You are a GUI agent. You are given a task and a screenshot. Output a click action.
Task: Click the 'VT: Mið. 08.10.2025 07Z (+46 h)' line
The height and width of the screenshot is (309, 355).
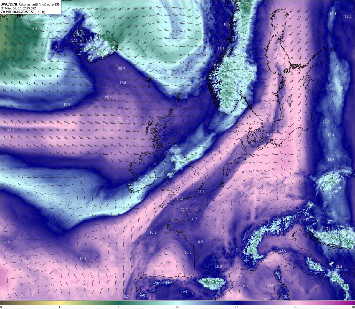pos(23,12)
